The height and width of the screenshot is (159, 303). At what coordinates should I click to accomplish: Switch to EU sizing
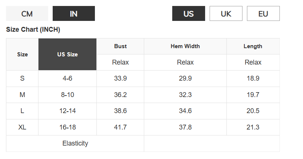pyautogui.click(x=263, y=13)
